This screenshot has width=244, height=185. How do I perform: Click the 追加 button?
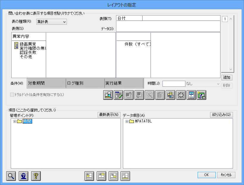227,77
